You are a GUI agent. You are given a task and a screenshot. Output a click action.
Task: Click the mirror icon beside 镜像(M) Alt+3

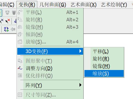point(20,27)
